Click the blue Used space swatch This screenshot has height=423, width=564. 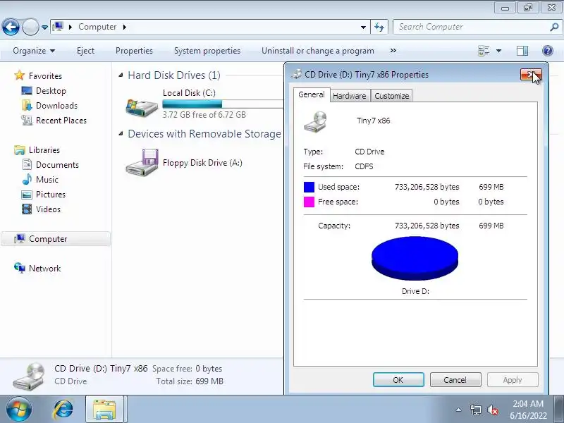[x=309, y=187]
